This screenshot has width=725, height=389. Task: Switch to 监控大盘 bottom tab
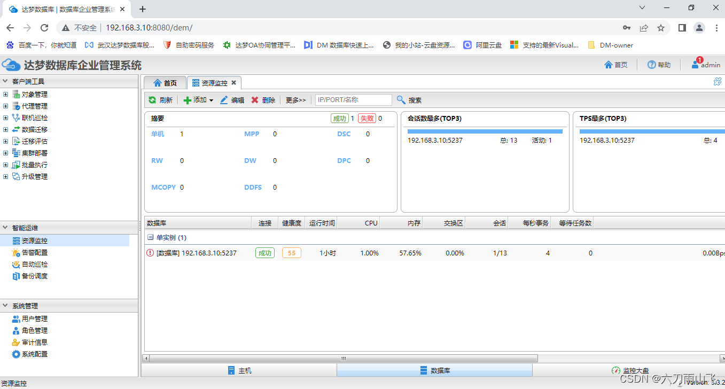(x=629, y=370)
